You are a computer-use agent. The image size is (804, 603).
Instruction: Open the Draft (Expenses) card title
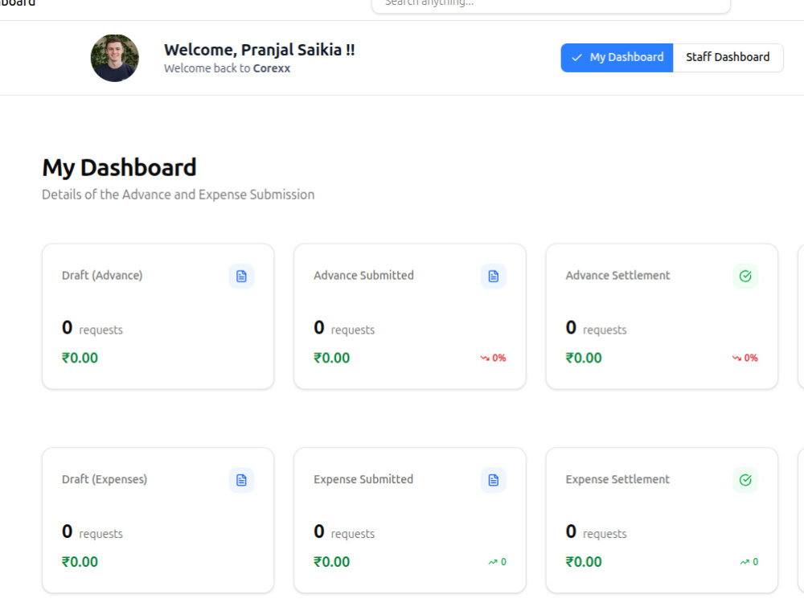tap(104, 479)
